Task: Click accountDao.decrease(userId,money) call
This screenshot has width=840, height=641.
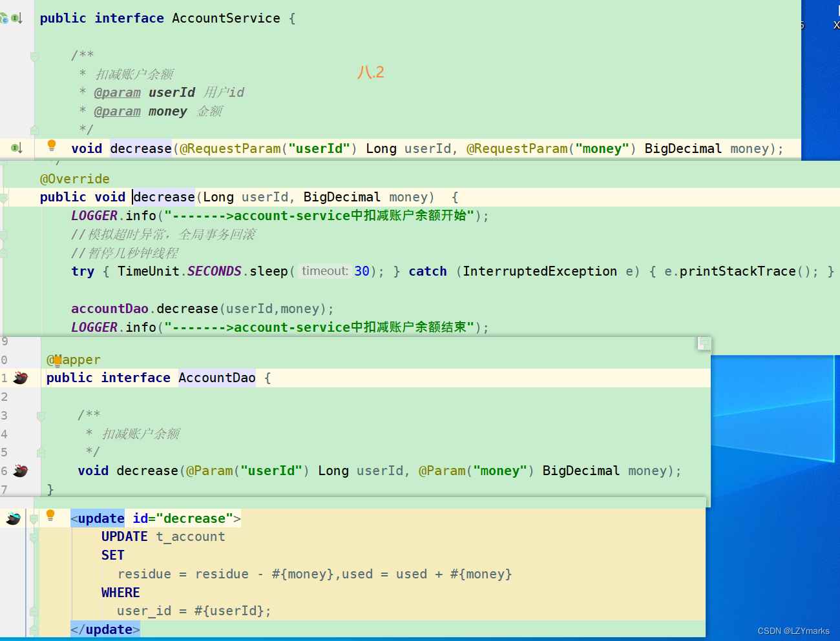Action: 202,309
